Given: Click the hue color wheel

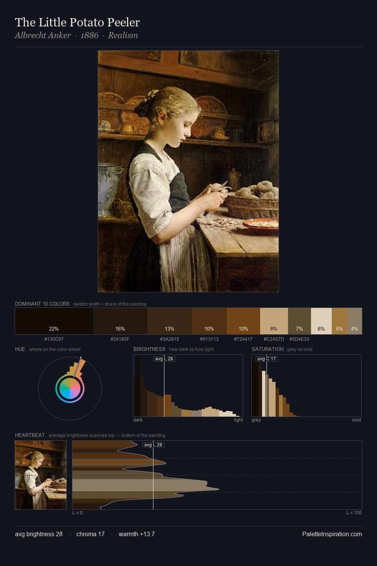Looking at the screenshot, I should point(70,388).
